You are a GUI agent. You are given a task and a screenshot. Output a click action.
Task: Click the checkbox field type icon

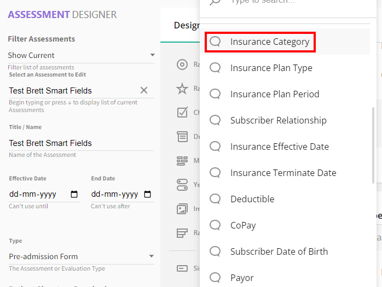(182, 112)
